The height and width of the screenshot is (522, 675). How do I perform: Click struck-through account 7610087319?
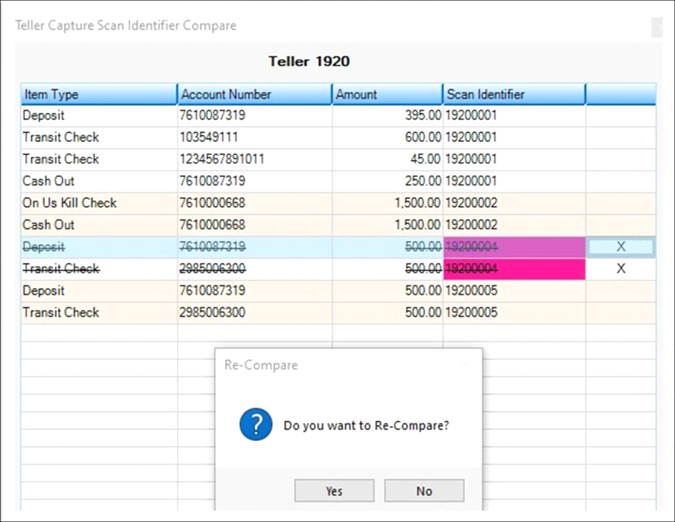point(212,246)
